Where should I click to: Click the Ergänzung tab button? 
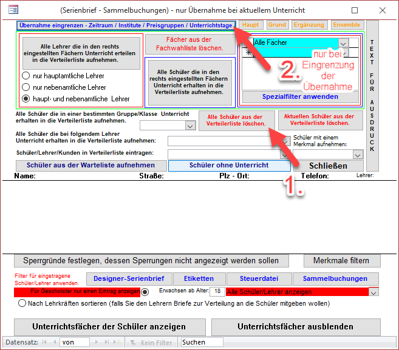tap(309, 25)
